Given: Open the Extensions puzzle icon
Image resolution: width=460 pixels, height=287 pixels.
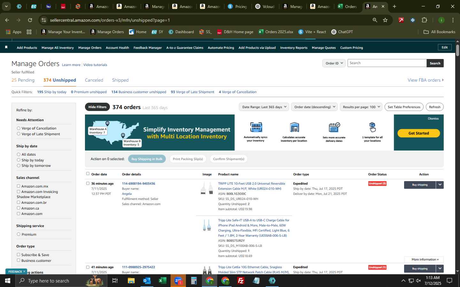Looking at the screenshot, I should [424, 20].
